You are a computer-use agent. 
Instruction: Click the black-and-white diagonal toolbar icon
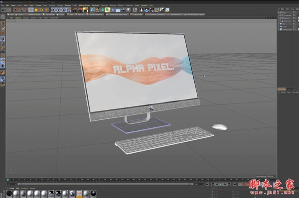pos(162,10)
